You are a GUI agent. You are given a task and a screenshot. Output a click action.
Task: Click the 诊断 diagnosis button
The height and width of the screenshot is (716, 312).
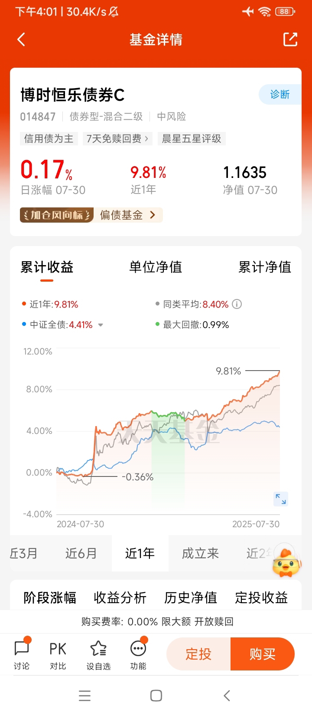pos(280,94)
